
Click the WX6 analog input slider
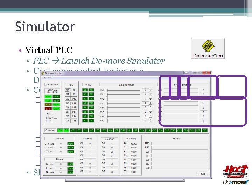click(x=124, y=116)
